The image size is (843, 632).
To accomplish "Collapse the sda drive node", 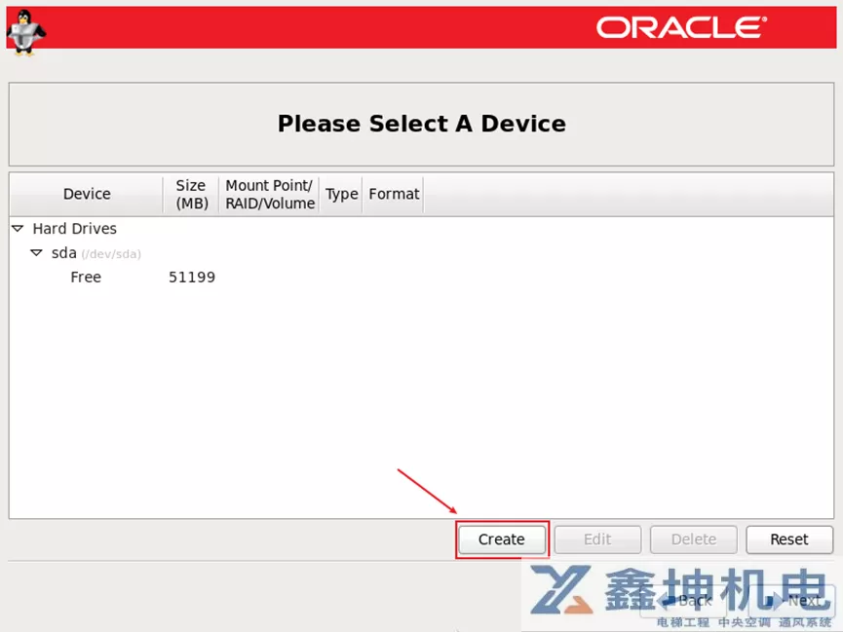I will click(x=37, y=252).
